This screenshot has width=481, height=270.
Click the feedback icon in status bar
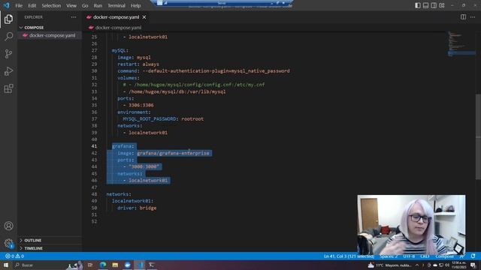tap(462, 256)
